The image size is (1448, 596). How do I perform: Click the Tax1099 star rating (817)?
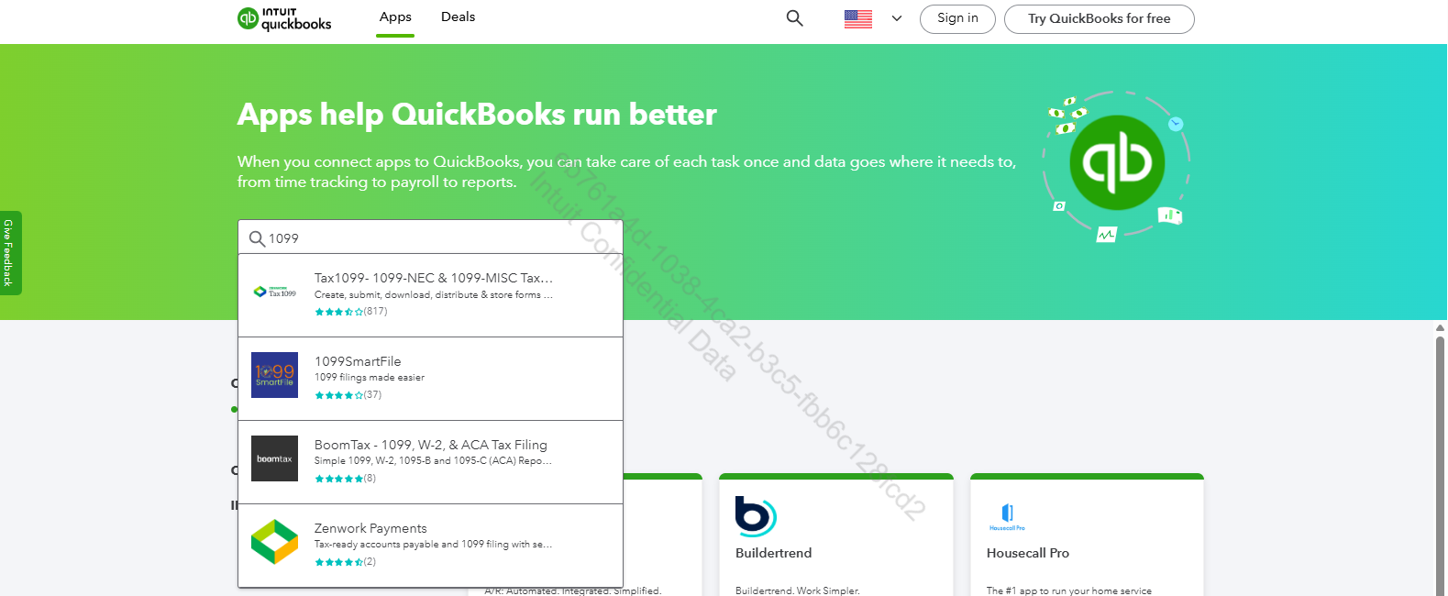pos(351,312)
